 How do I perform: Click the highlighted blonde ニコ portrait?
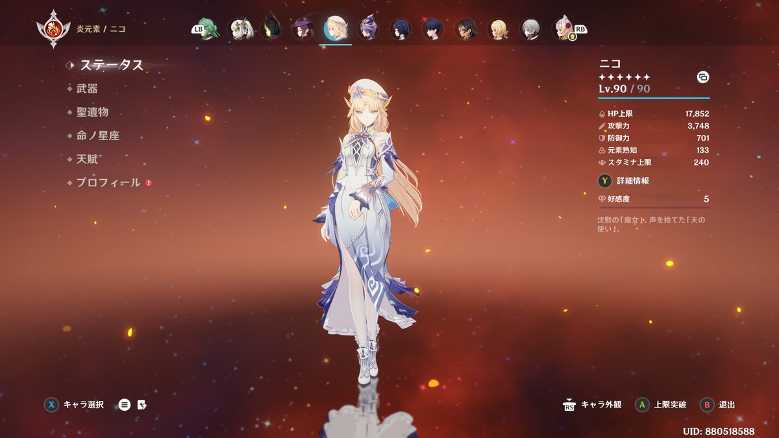click(336, 29)
